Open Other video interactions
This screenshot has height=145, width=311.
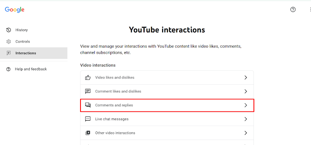167,133
